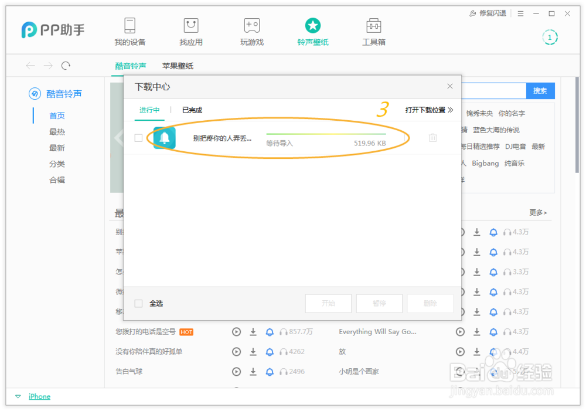Select 首页 in the sidebar
Image resolution: width=586 pixels, height=411 pixels.
[57, 116]
